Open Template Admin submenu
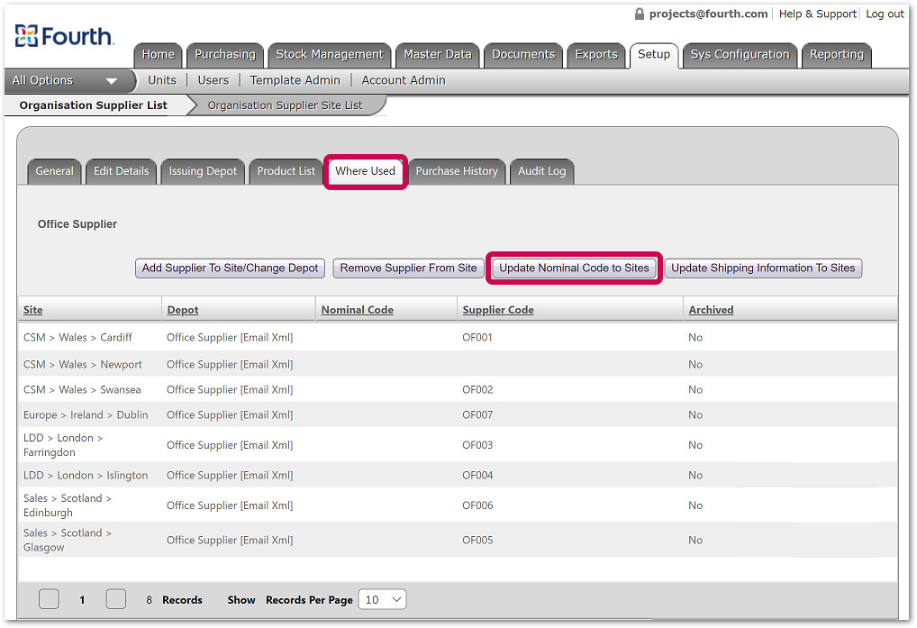This screenshot has width=917, height=628. point(295,81)
